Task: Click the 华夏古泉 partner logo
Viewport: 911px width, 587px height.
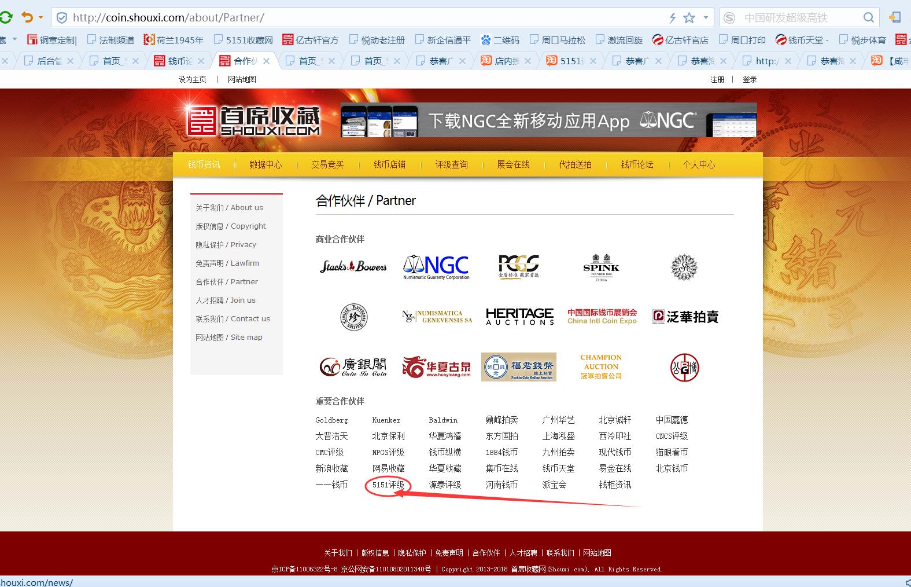Action: point(437,367)
